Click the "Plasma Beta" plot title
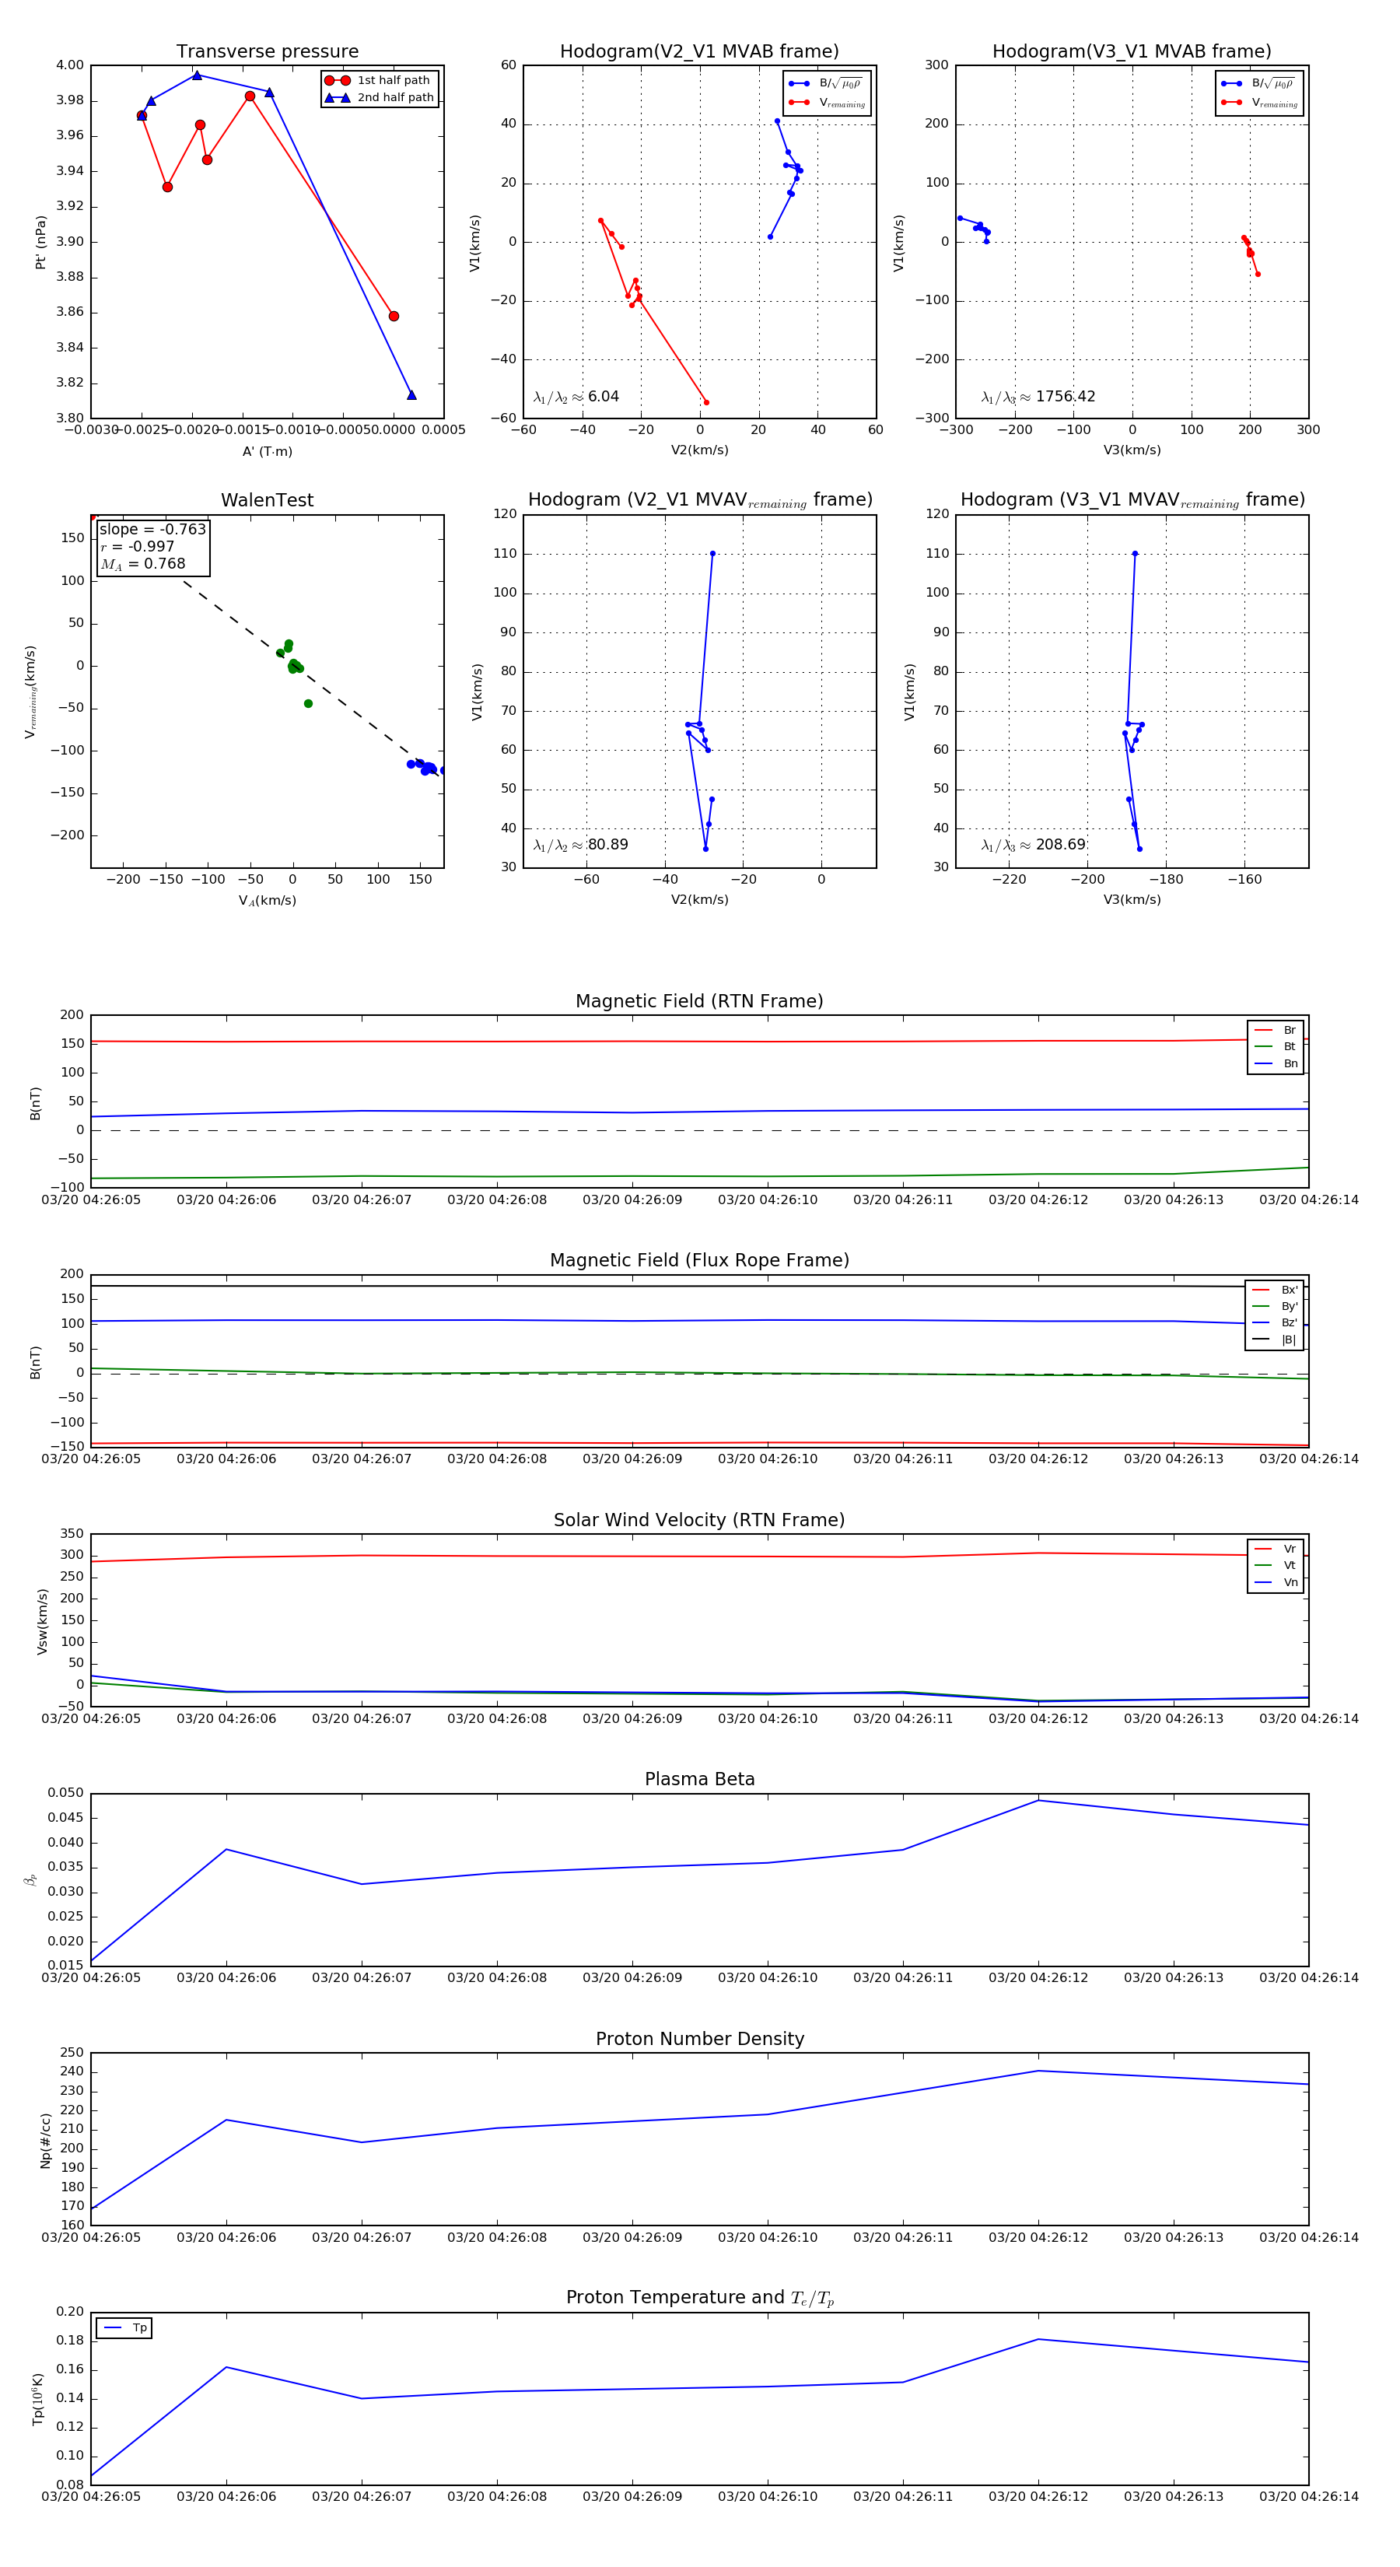1400x2567 pixels. (x=699, y=1780)
